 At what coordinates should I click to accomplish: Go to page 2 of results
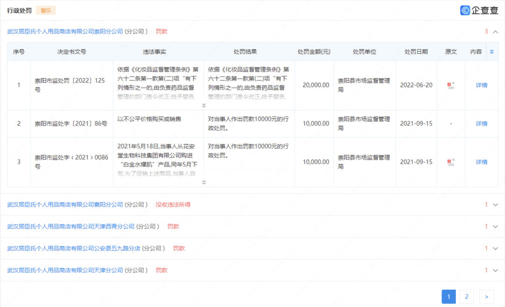coord(467,297)
